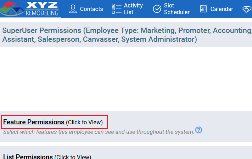Click "(Click to View)" beside Feature Permissions

84,123
